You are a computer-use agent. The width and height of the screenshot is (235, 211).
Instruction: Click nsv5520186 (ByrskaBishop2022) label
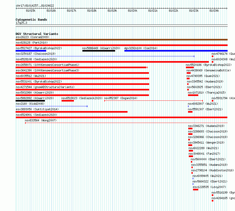(x=209, y=65)
